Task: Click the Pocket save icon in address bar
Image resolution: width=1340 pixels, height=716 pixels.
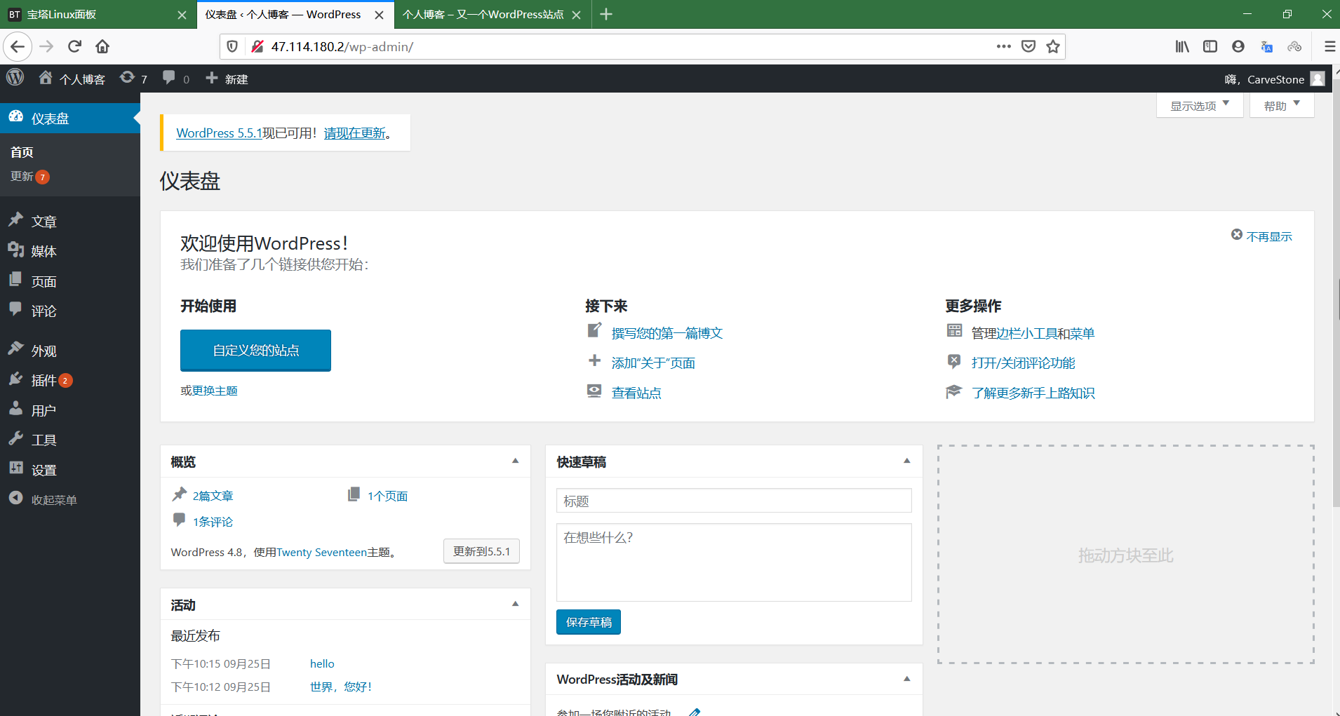Action: tap(1029, 46)
